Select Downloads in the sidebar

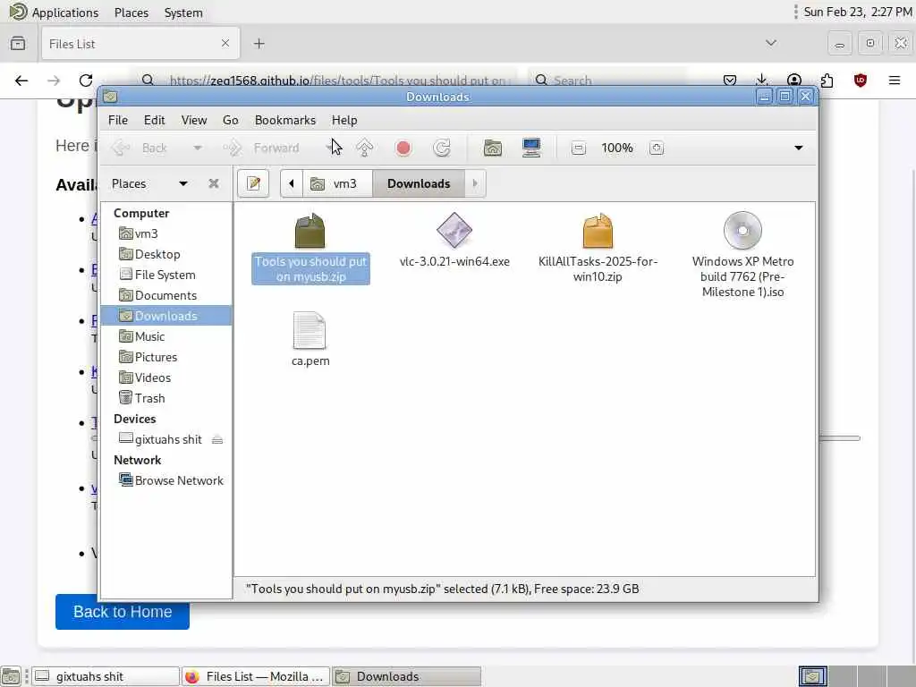165,316
